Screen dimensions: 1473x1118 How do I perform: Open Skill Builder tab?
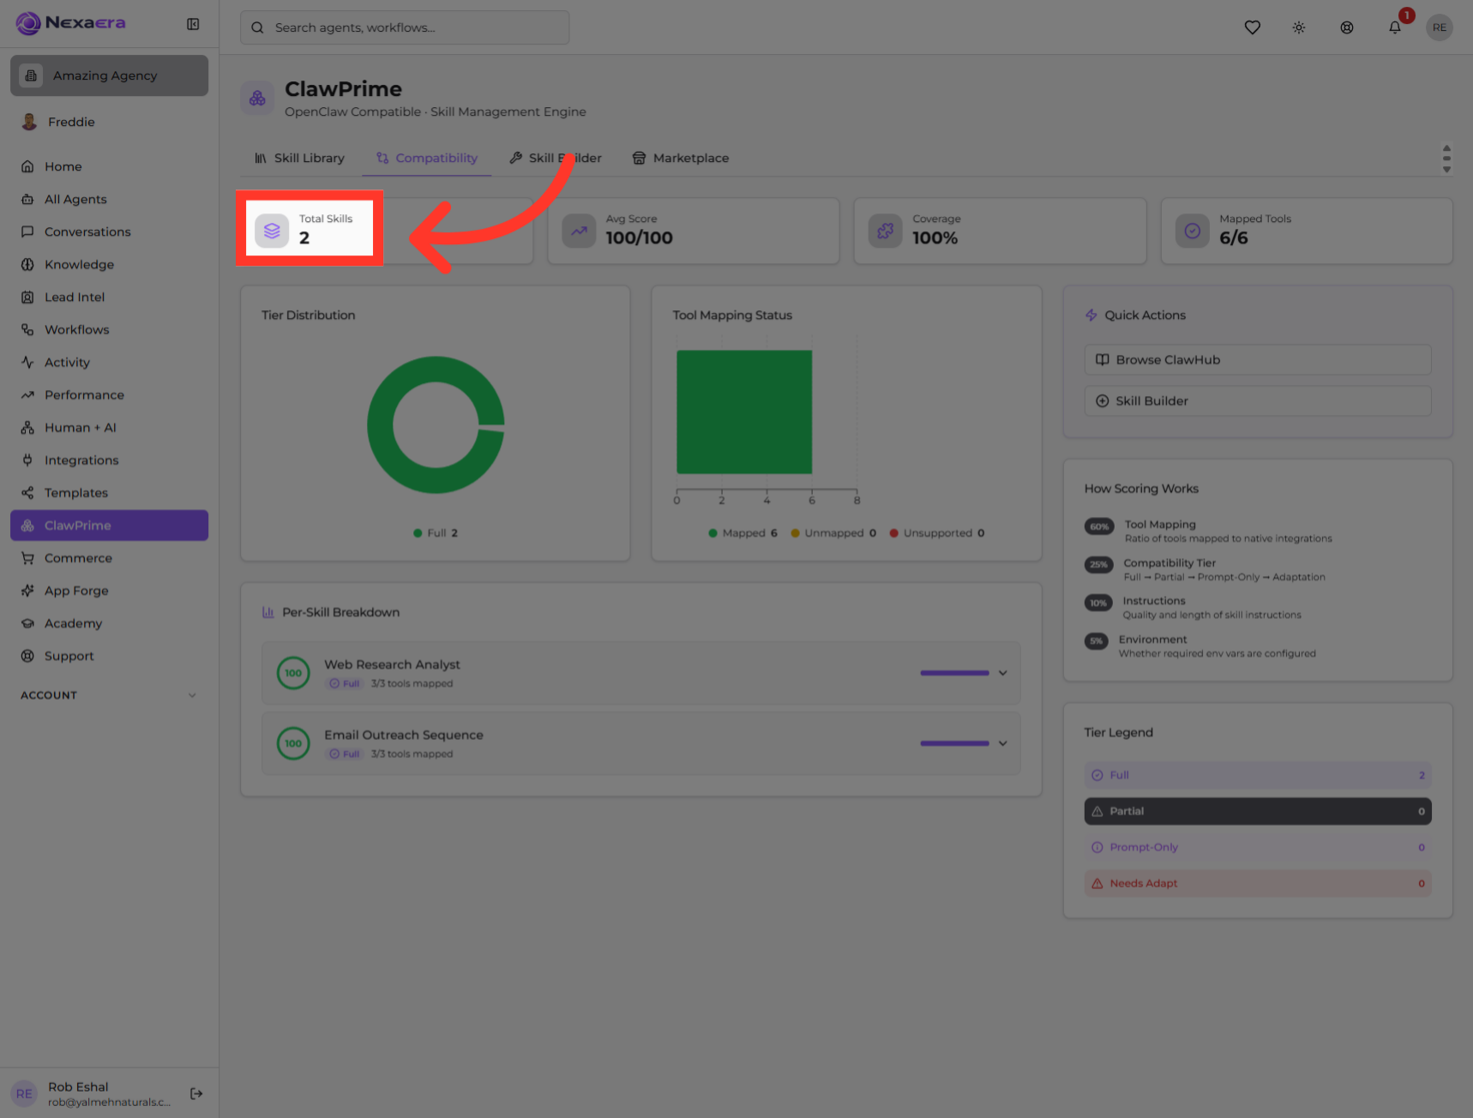556,158
